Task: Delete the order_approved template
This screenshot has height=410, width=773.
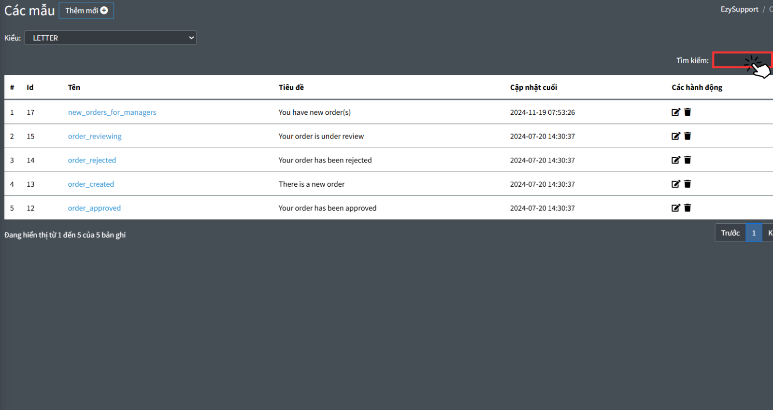Action: click(x=687, y=208)
